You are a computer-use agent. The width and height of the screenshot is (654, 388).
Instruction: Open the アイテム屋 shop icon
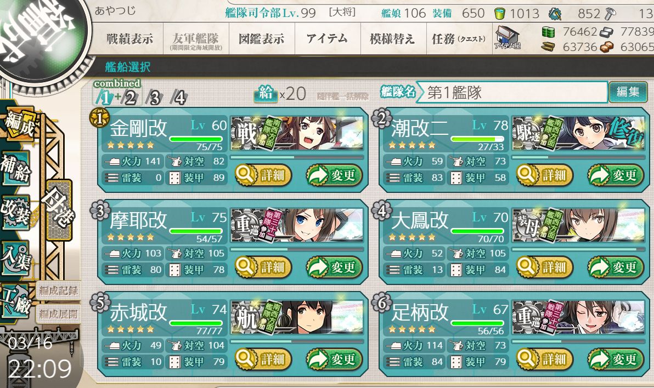click(507, 38)
